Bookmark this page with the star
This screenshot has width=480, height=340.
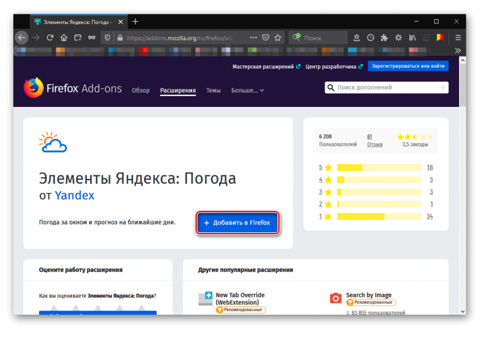pos(278,38)
